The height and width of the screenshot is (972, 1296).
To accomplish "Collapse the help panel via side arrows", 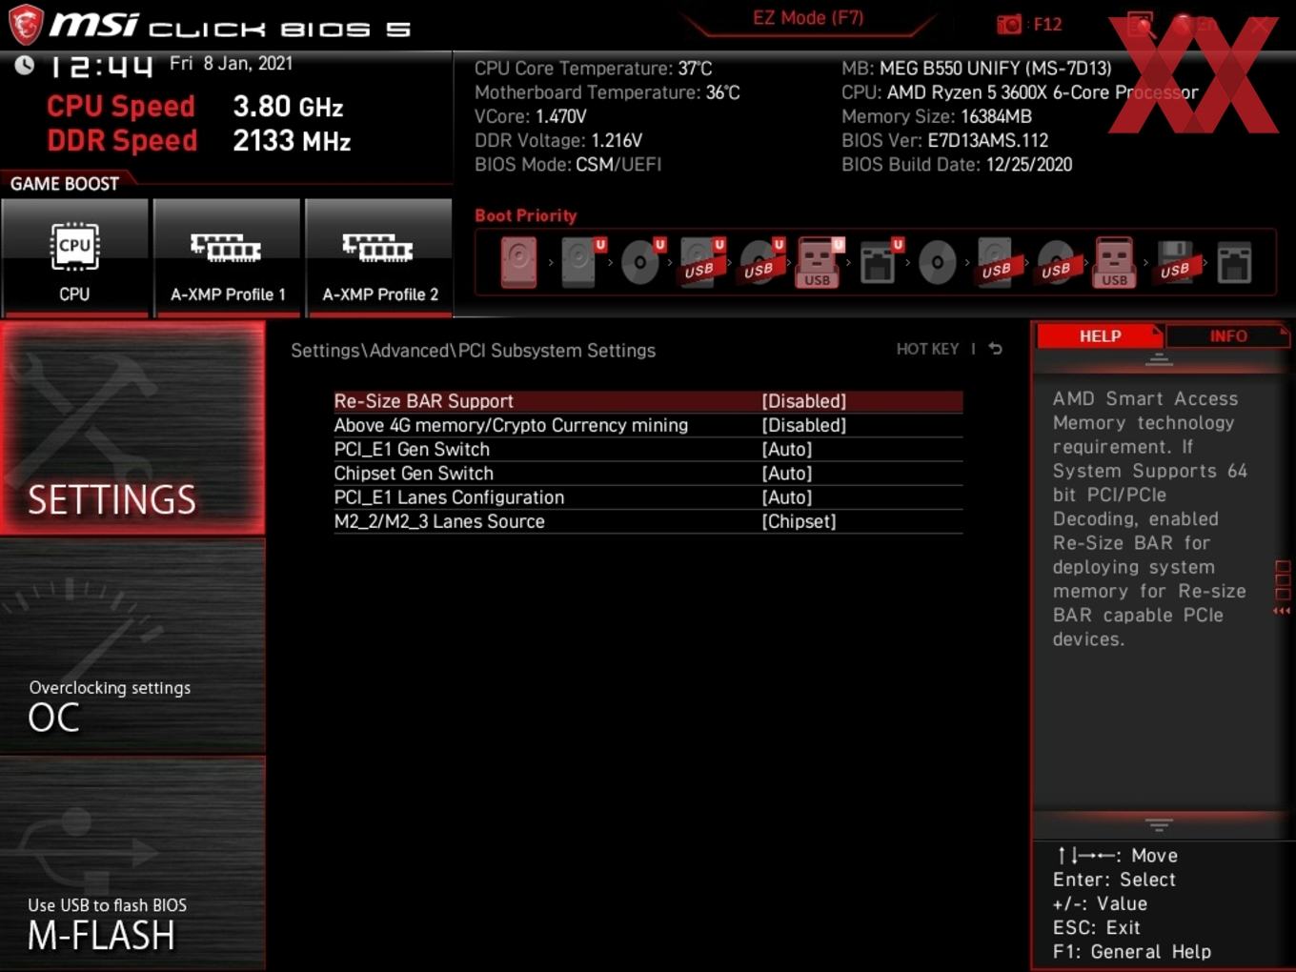I will pyautogui.click(x=1282, y=611).
